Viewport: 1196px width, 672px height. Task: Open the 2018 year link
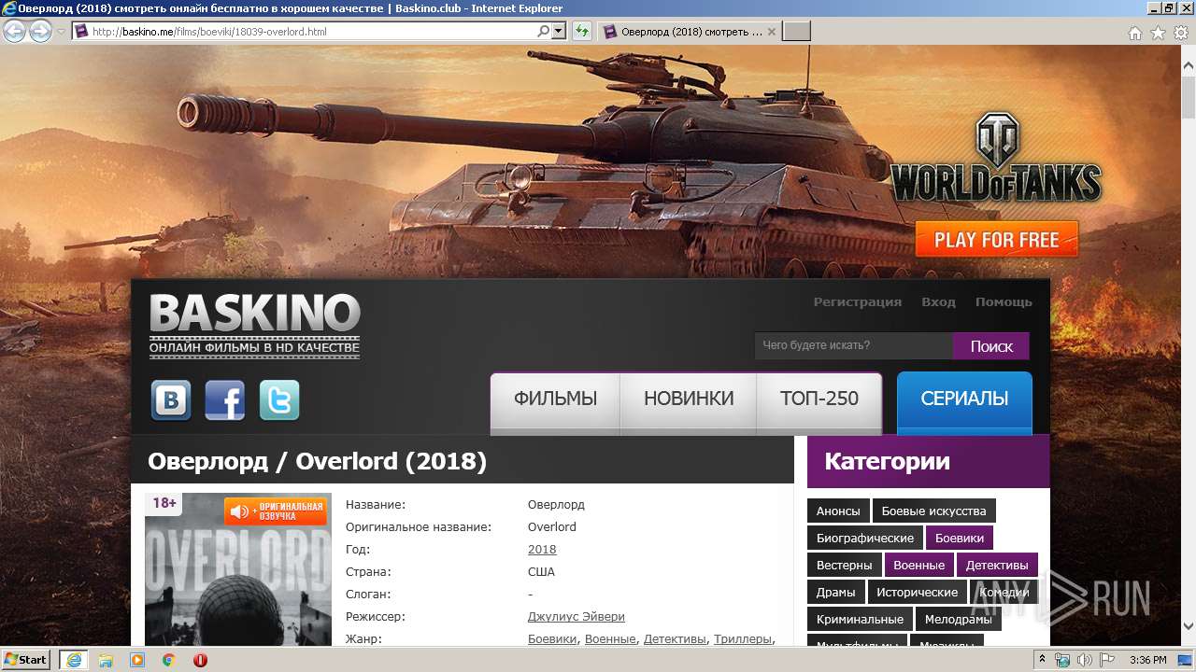click(x=542, y=550)
